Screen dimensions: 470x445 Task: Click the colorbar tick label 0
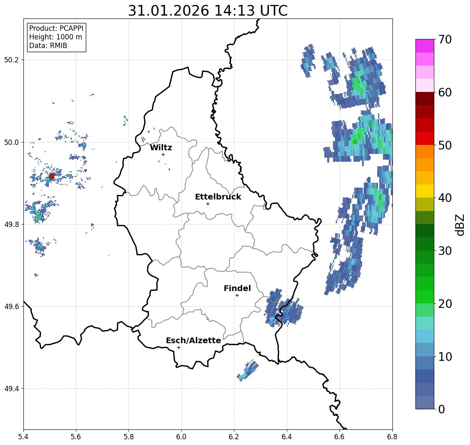point(442,409)
